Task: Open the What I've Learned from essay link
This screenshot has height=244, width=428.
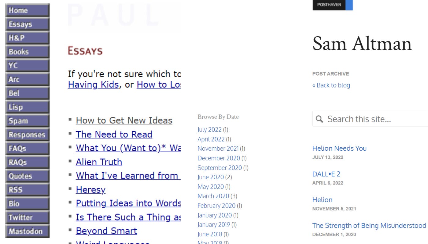Action: [x=128, y=175]
